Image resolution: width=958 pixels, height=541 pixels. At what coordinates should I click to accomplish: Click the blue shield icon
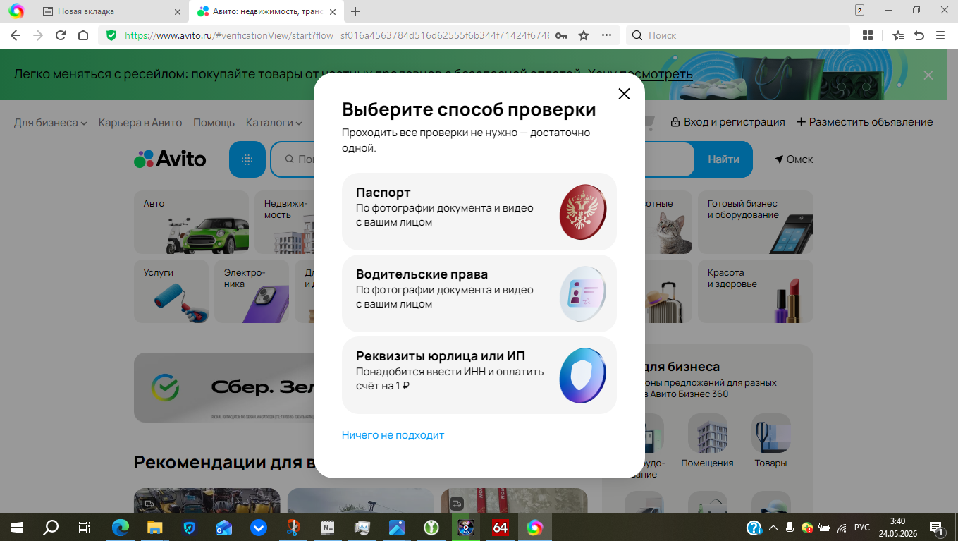point(583,375)
